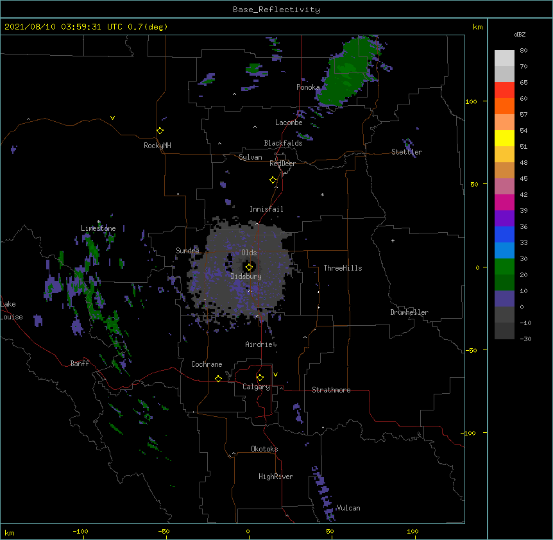Screen dimensions: 553x540
Task: Click the Cochrane label
Action: coord(207,364)
